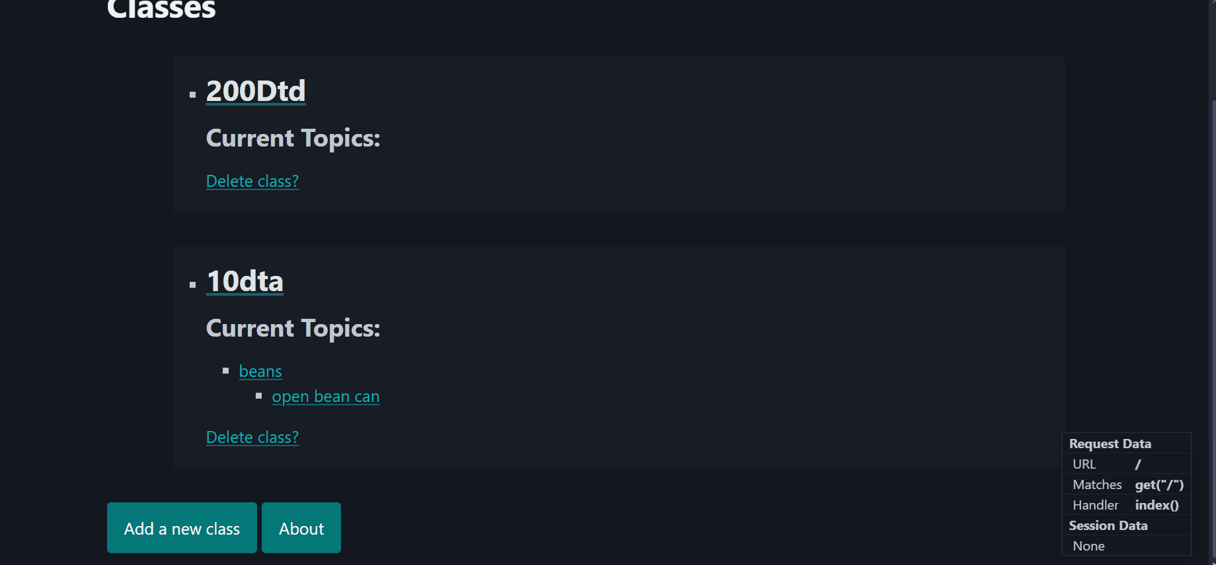Select the Request Data panel header
The width and height of the screenshot is (1216, 565).
click(x=1110, y=443)
